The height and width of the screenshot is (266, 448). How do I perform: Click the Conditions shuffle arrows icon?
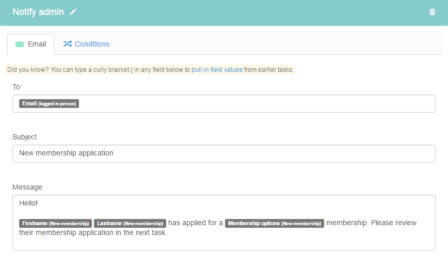tap(68, 44)
